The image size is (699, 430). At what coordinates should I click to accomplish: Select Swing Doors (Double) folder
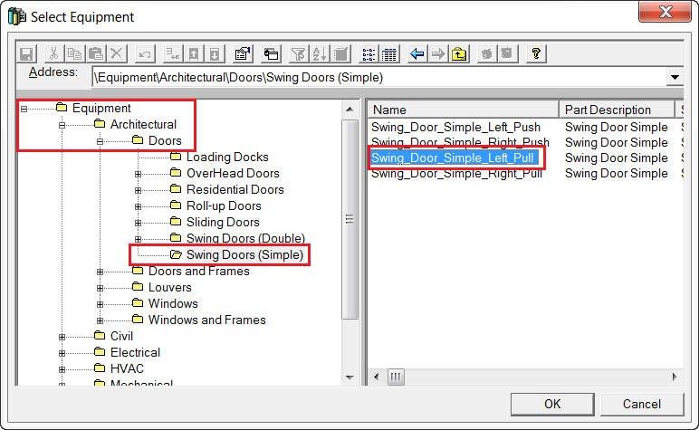coord(244,239)
